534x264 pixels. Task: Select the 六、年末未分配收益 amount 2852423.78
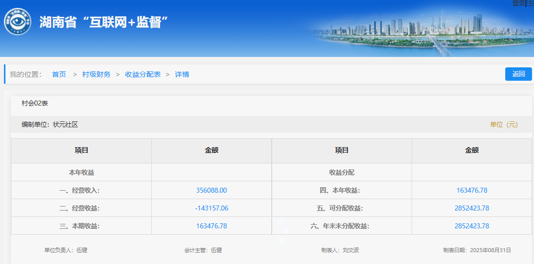(472, 226)
